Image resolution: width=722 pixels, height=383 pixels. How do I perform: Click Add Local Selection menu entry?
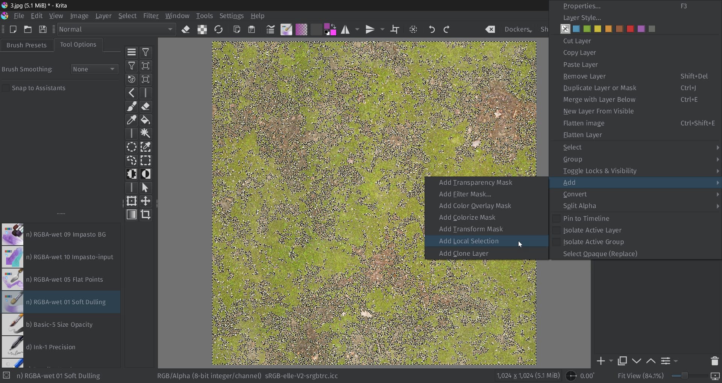469,241
